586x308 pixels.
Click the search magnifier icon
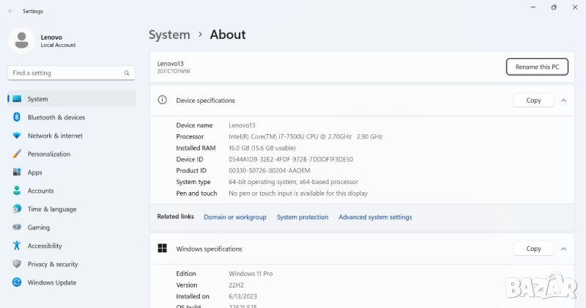(127, 73)
